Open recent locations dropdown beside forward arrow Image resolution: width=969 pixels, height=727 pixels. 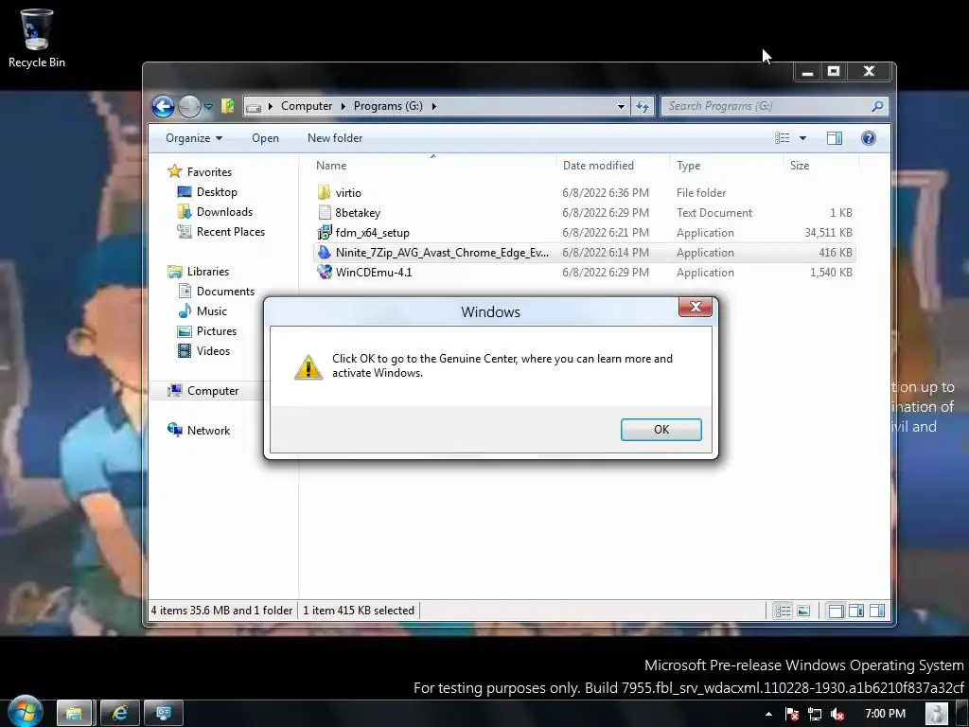(209, 106)
